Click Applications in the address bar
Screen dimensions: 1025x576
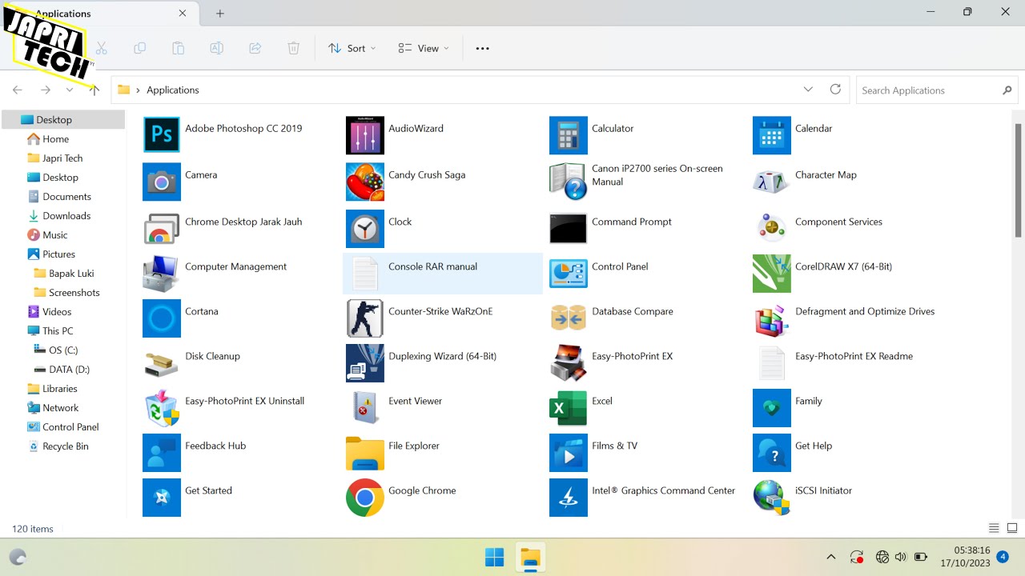click(173, 90)
